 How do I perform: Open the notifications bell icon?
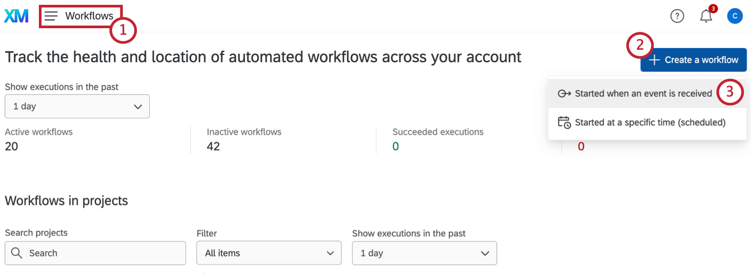pos(706,16)
